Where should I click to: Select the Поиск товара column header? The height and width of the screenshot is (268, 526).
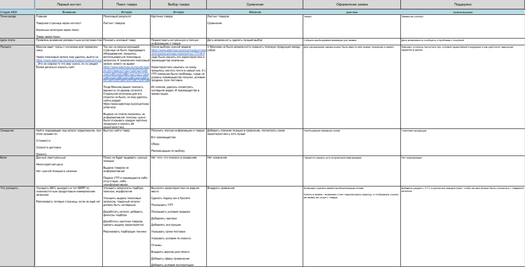click(x=126, y=4)
